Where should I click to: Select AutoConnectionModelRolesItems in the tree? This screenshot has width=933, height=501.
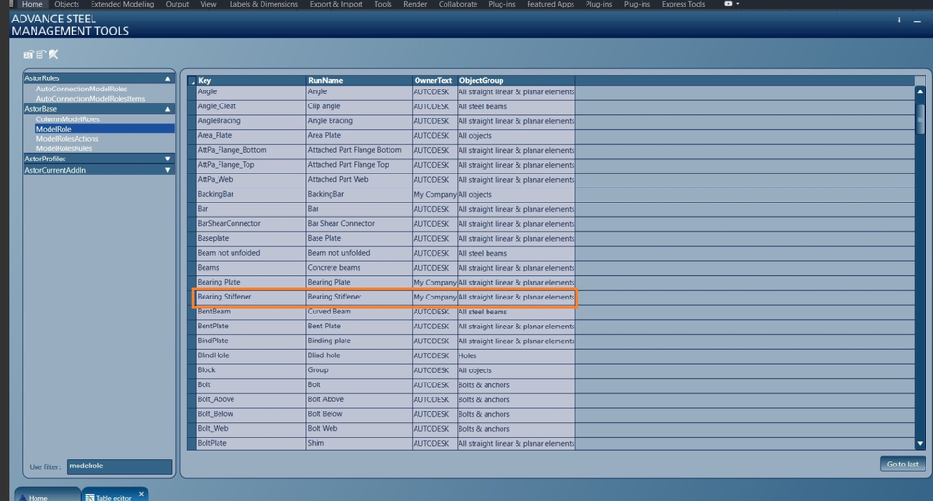coord(91,99)
